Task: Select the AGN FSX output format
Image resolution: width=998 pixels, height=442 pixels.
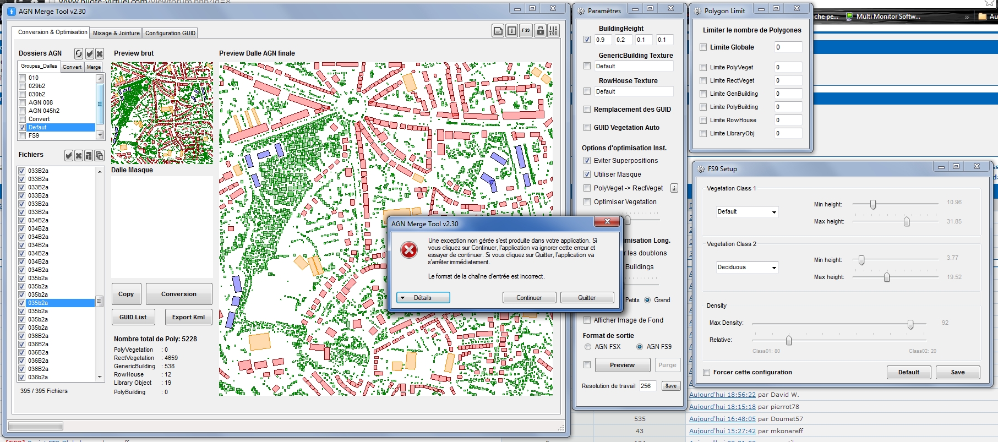Action: pyautogui.click(x=588, y=347)
